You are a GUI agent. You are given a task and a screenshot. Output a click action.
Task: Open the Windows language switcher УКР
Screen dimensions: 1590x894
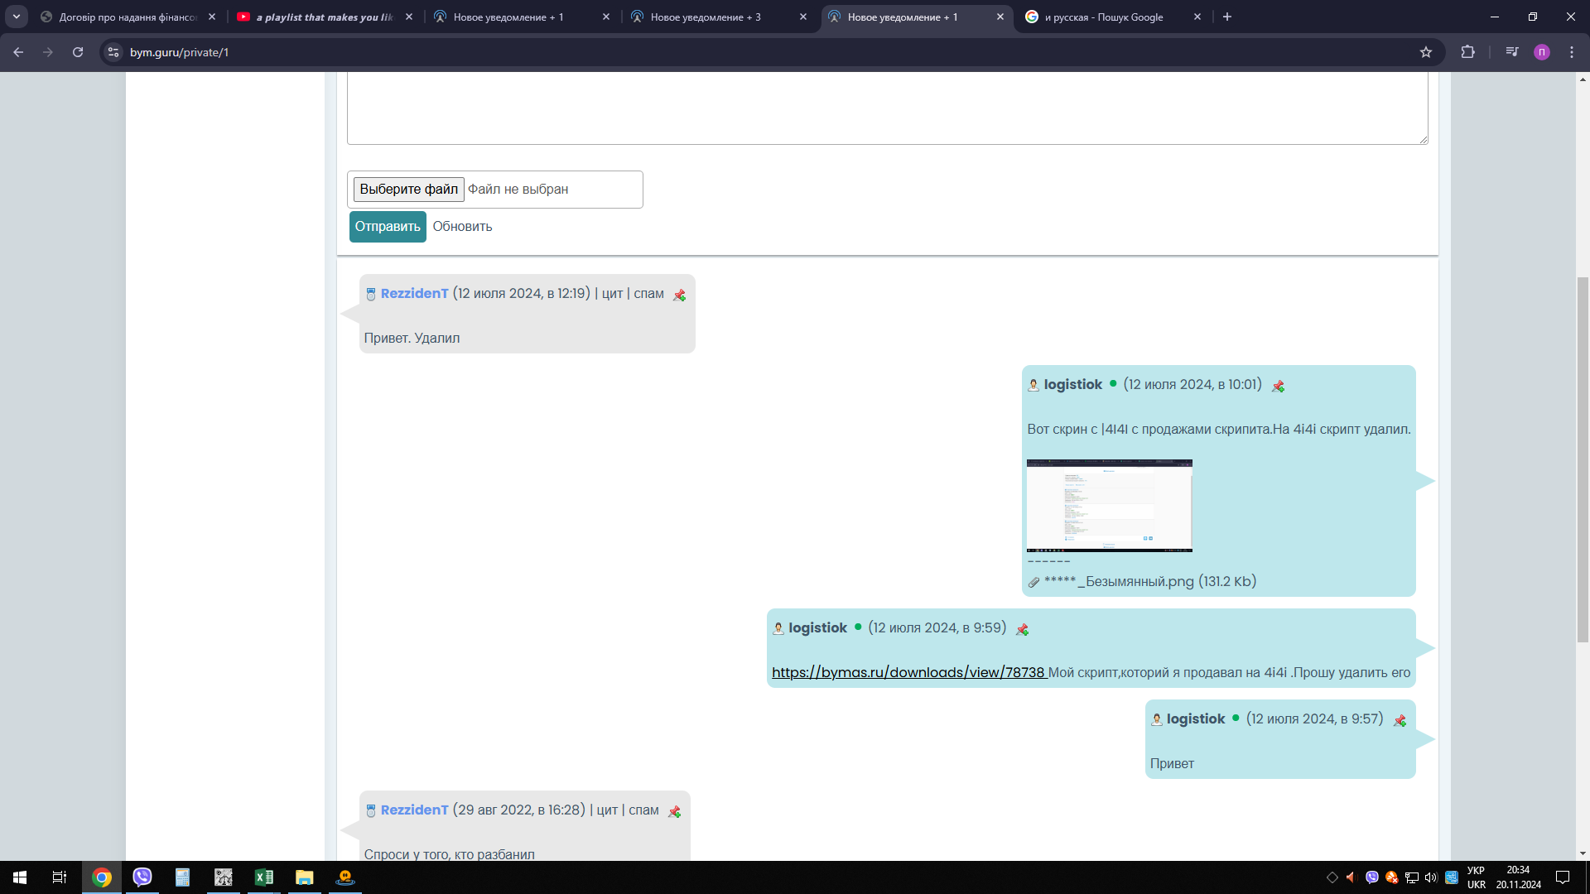[x=1476, y=877]
